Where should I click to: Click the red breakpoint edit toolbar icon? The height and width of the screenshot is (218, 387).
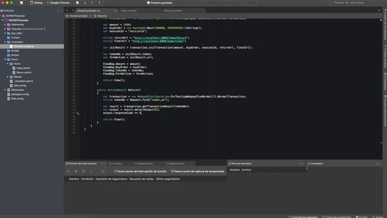click(x=76, y=171)
